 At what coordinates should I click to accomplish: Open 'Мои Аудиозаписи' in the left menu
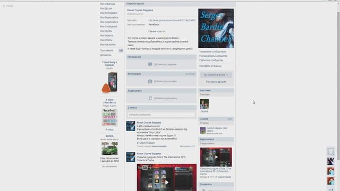coord(109,22)
